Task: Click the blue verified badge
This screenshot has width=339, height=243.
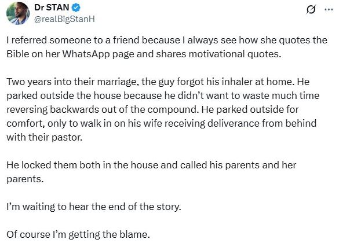Action: point(76,8)
